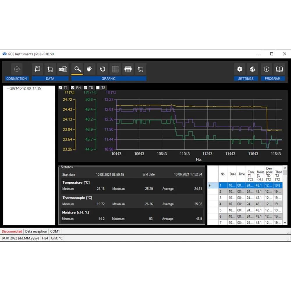Select the Hand pan tool
The image size is (291, 291).
90,69
